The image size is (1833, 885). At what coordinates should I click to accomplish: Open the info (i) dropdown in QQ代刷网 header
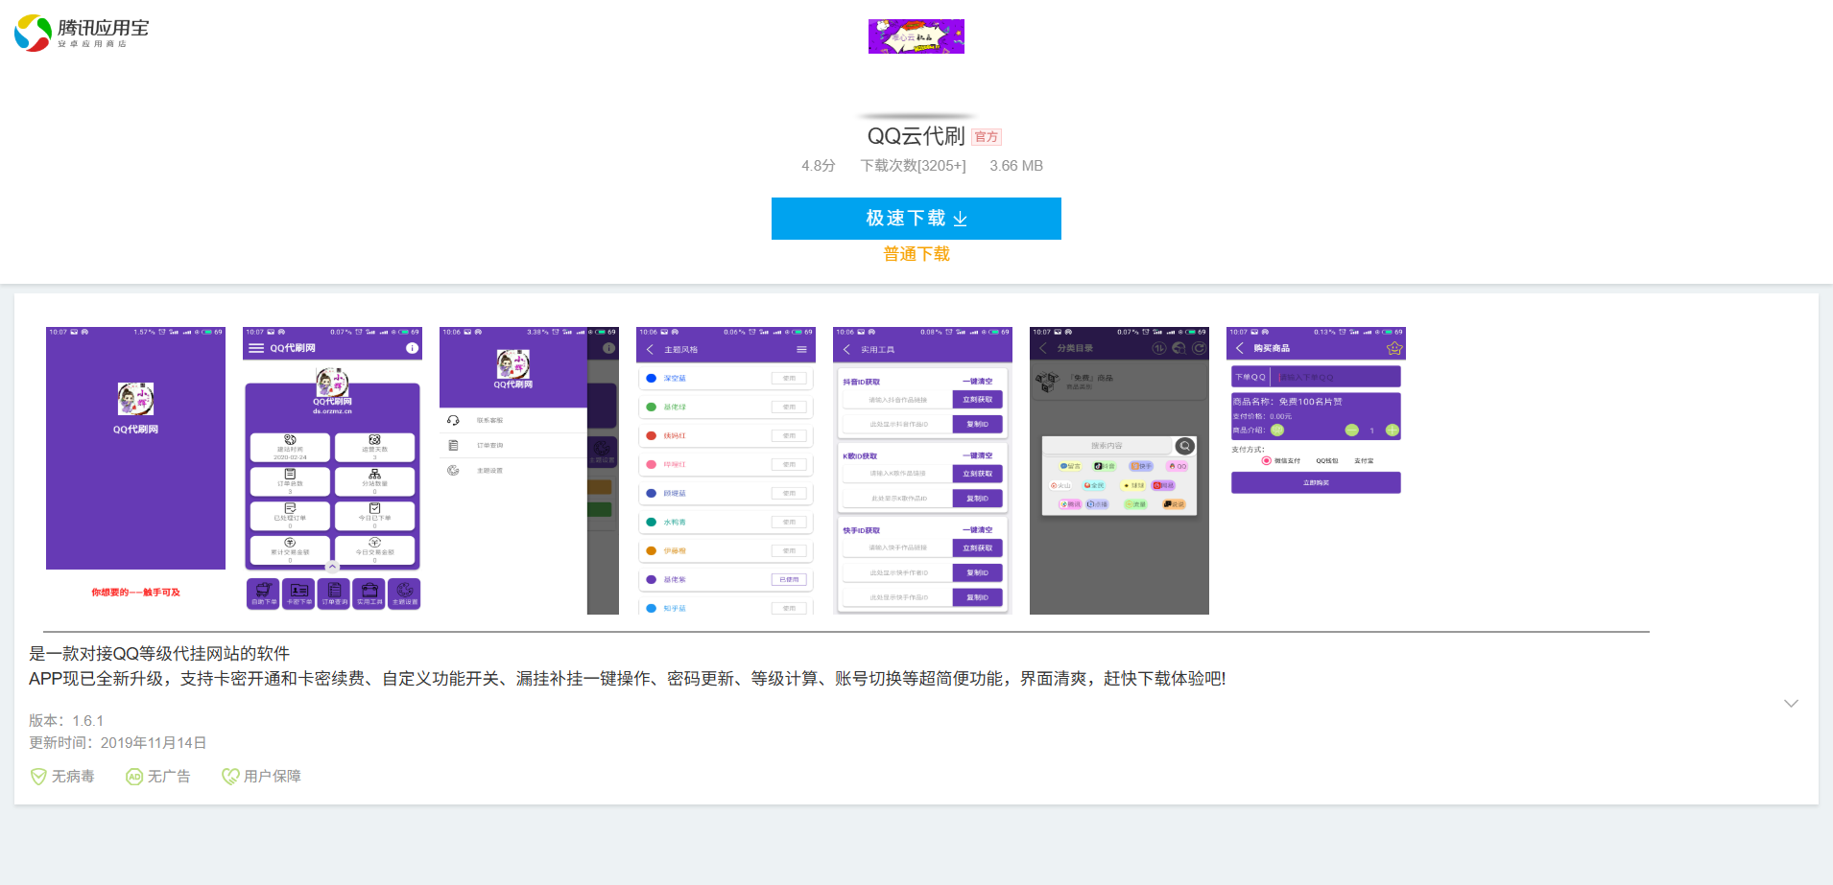point(412,347)
